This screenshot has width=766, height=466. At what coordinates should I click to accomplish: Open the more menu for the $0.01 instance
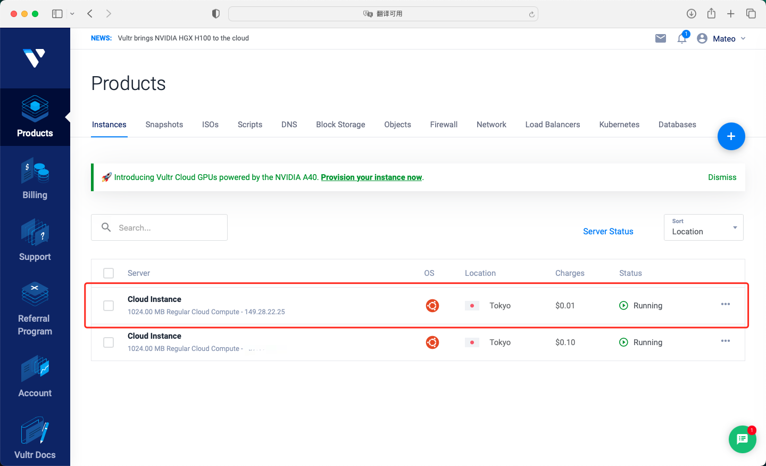pos(726,304)
